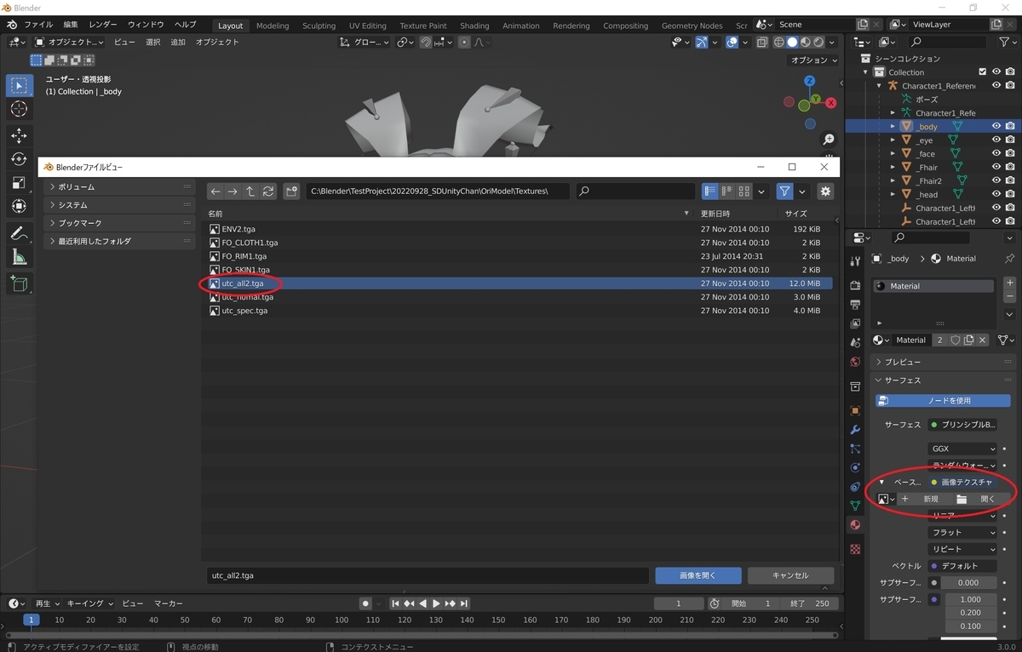This screenshot has width=1022, height=652.
Task: Open the Material properties tab
Action: tap(855, 525)
